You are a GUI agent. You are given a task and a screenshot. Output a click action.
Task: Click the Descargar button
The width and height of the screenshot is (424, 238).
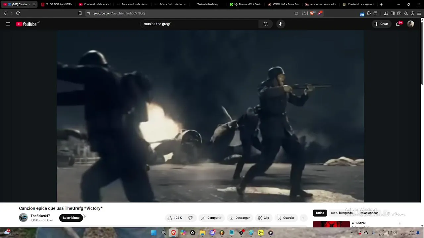click(239, 218)
